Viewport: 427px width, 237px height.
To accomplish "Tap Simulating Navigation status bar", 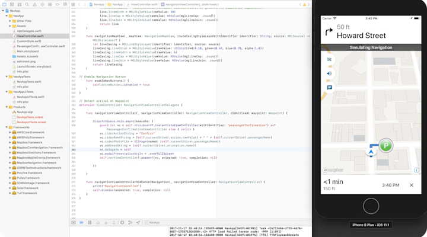I will [371, 47].
